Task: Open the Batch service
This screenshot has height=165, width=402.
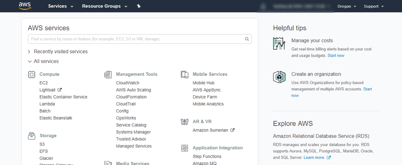Action: pos(45,111)
